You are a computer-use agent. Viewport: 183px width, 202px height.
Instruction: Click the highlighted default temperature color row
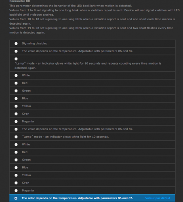tap(92, 198)
